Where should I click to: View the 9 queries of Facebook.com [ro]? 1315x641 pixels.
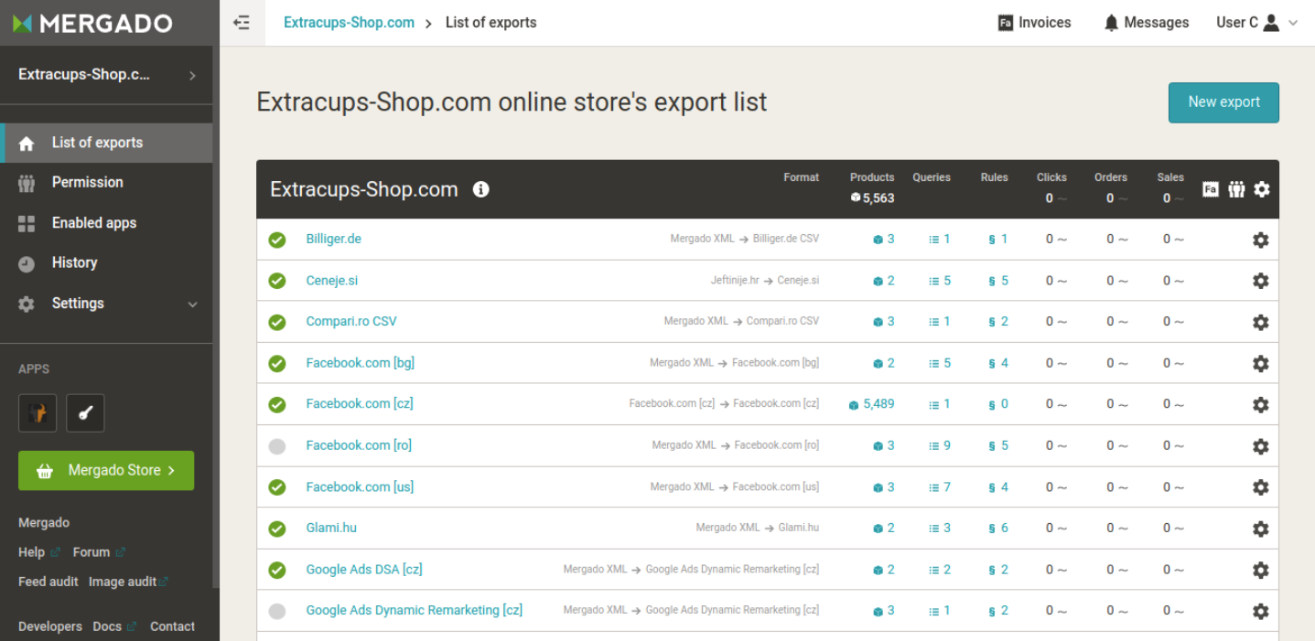coord(940,446)
